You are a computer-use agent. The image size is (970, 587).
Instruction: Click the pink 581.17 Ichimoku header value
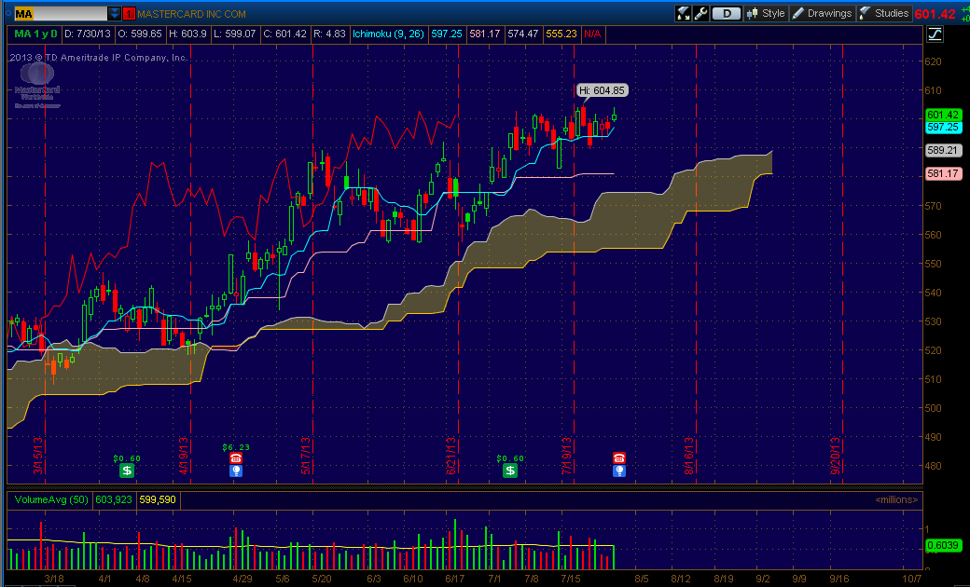coord(485,34)
